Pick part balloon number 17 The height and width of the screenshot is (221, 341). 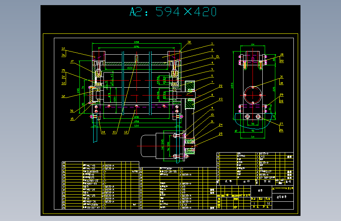pyautogui.click(x=72, y=61)
